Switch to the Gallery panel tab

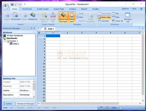point(8,104)
